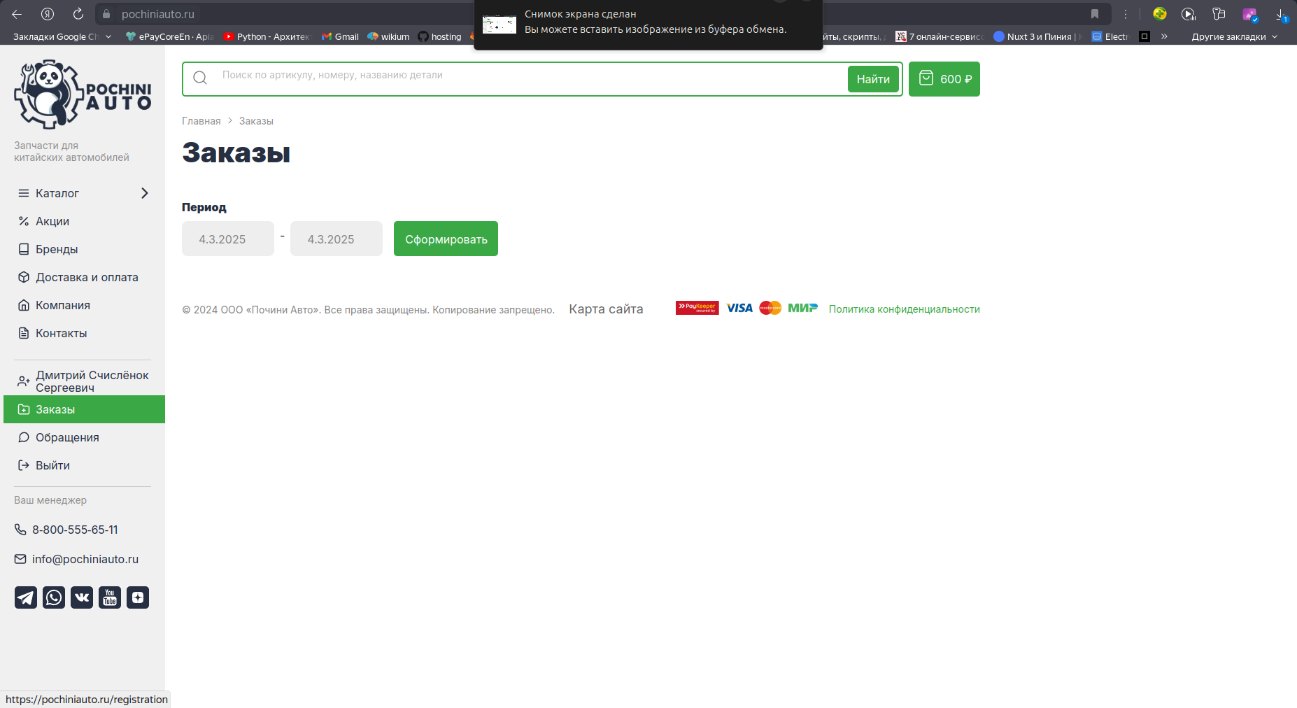This screenshot has width=1297, height=708.
Task: Open the screenshot notification thumbnail
Action: [499, 24]
